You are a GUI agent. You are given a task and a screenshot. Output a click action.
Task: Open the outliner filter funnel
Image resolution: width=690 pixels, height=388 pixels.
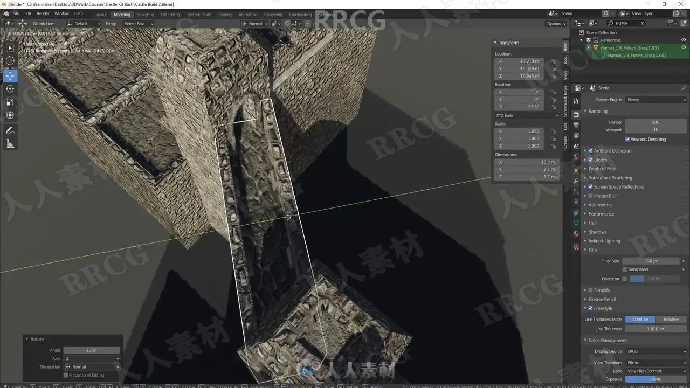[671, 23]
